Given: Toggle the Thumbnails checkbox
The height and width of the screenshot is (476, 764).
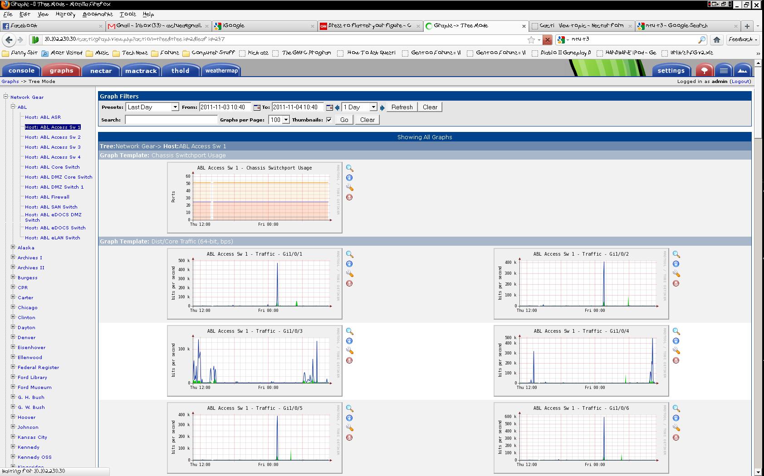Looking at the screenshot, I should [329, 120].
